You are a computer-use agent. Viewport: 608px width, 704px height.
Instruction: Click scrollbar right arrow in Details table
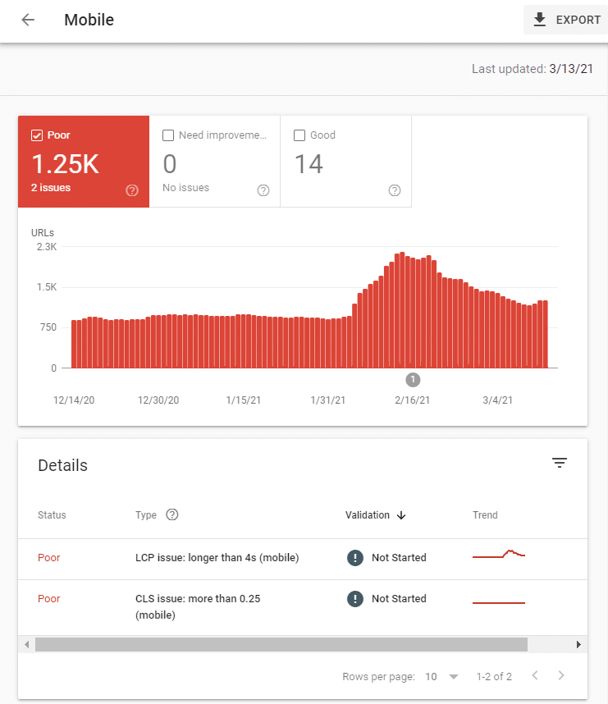[x=578, y=645]
